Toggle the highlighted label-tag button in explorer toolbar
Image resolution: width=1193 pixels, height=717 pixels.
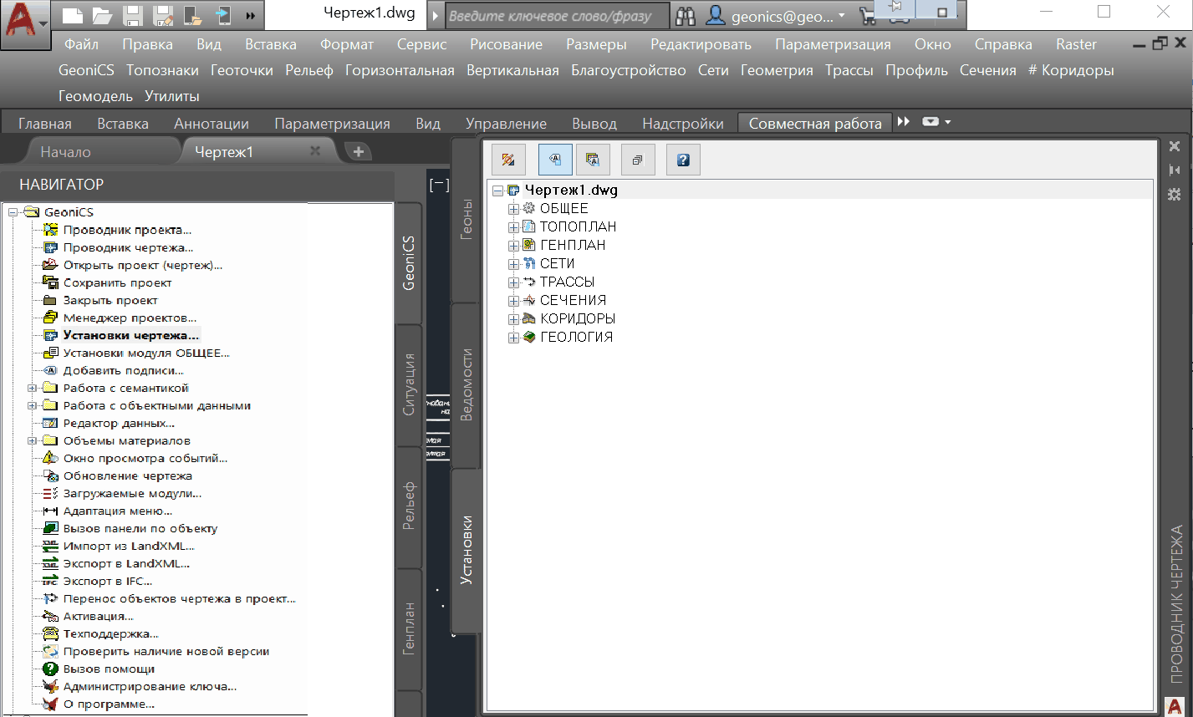pos(555,160)
